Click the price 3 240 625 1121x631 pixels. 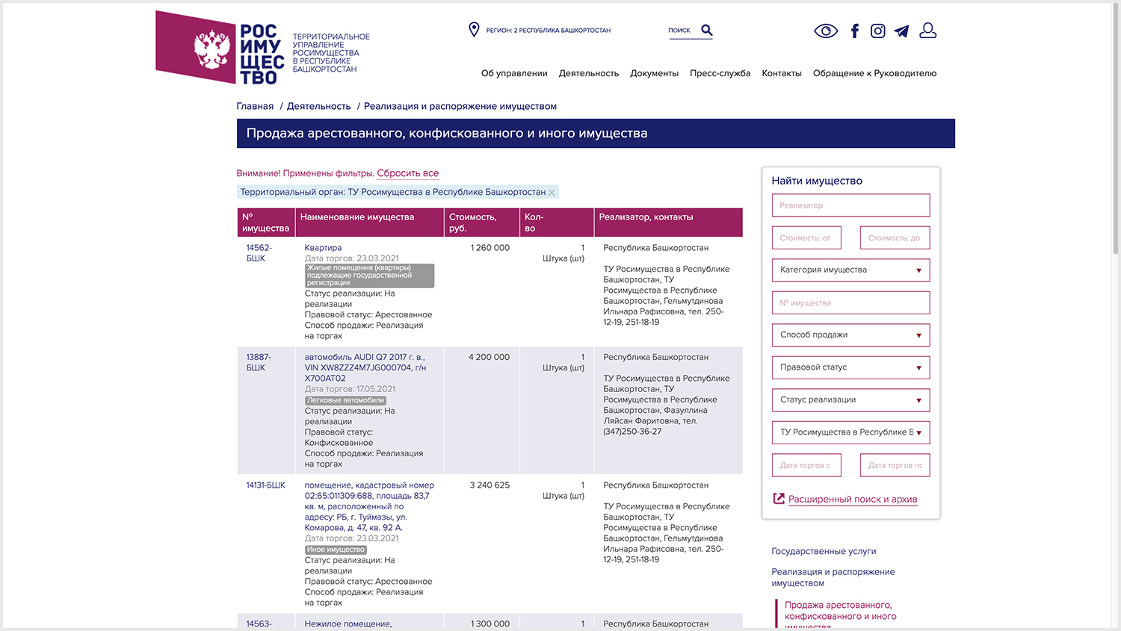pyautogui.click(x=490, y=485)
